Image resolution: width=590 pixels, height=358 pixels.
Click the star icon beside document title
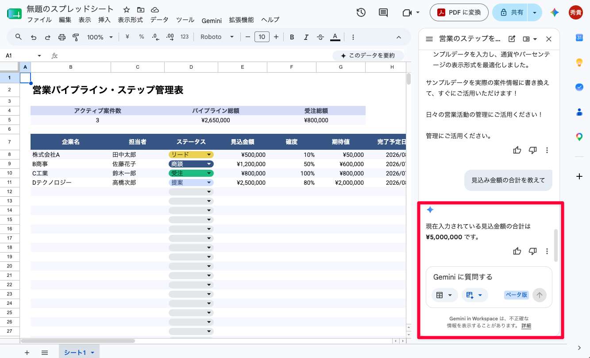[127, 9]
